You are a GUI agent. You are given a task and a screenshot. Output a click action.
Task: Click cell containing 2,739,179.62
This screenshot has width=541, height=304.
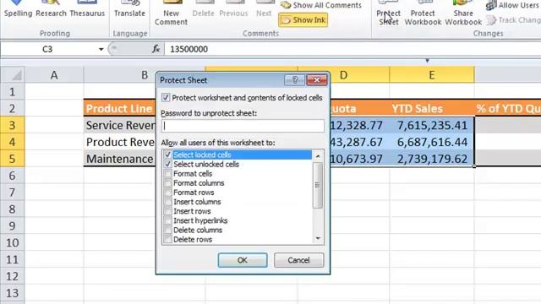[x=432, y=159]
